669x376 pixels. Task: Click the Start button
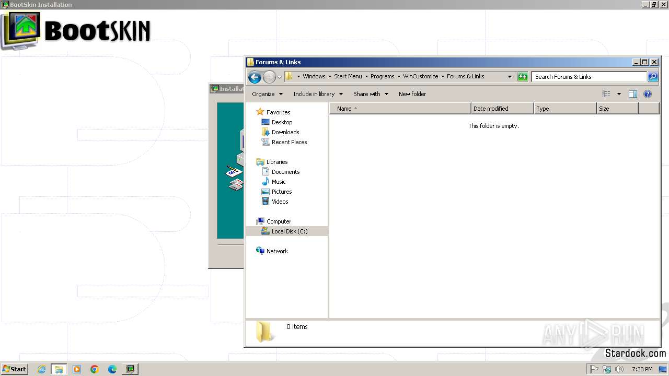coord(14,369)
